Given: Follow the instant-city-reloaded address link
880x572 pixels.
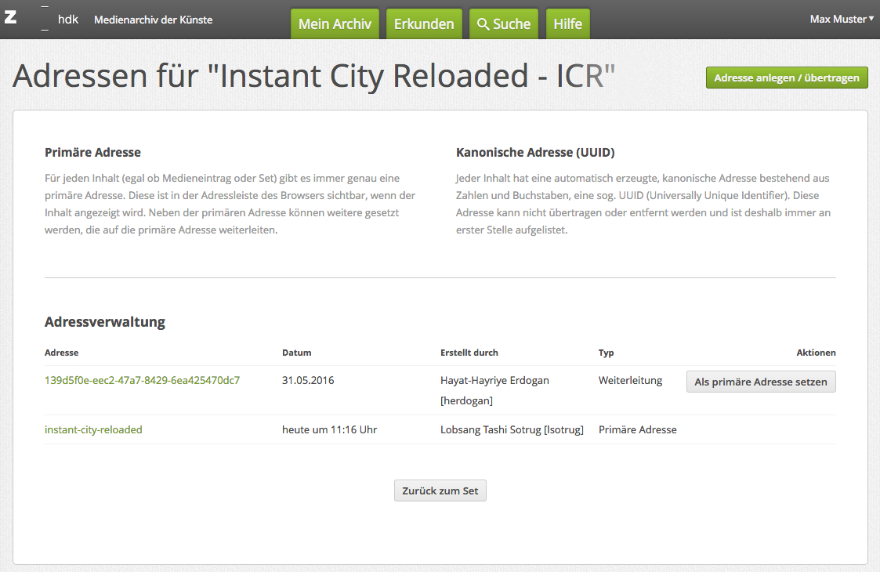Looking at the screenshot, I should click(93, 429).
